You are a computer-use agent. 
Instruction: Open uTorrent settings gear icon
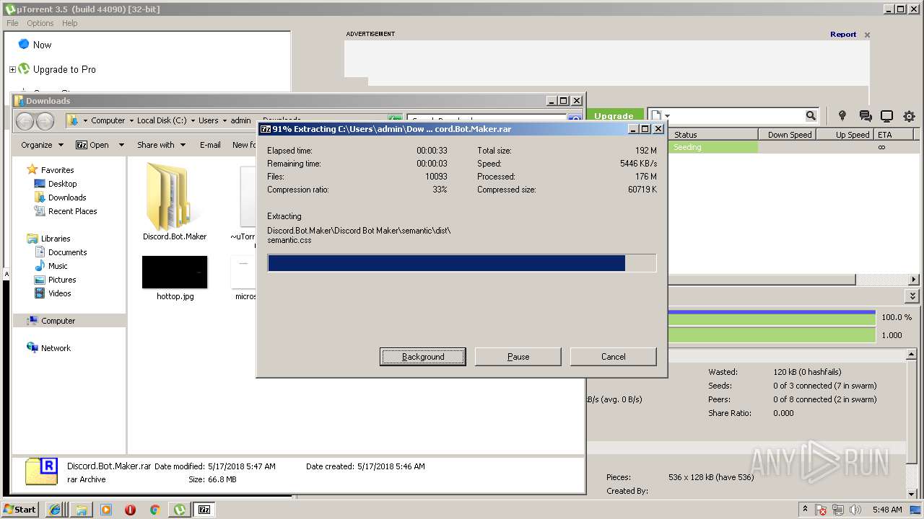point(909,116)
